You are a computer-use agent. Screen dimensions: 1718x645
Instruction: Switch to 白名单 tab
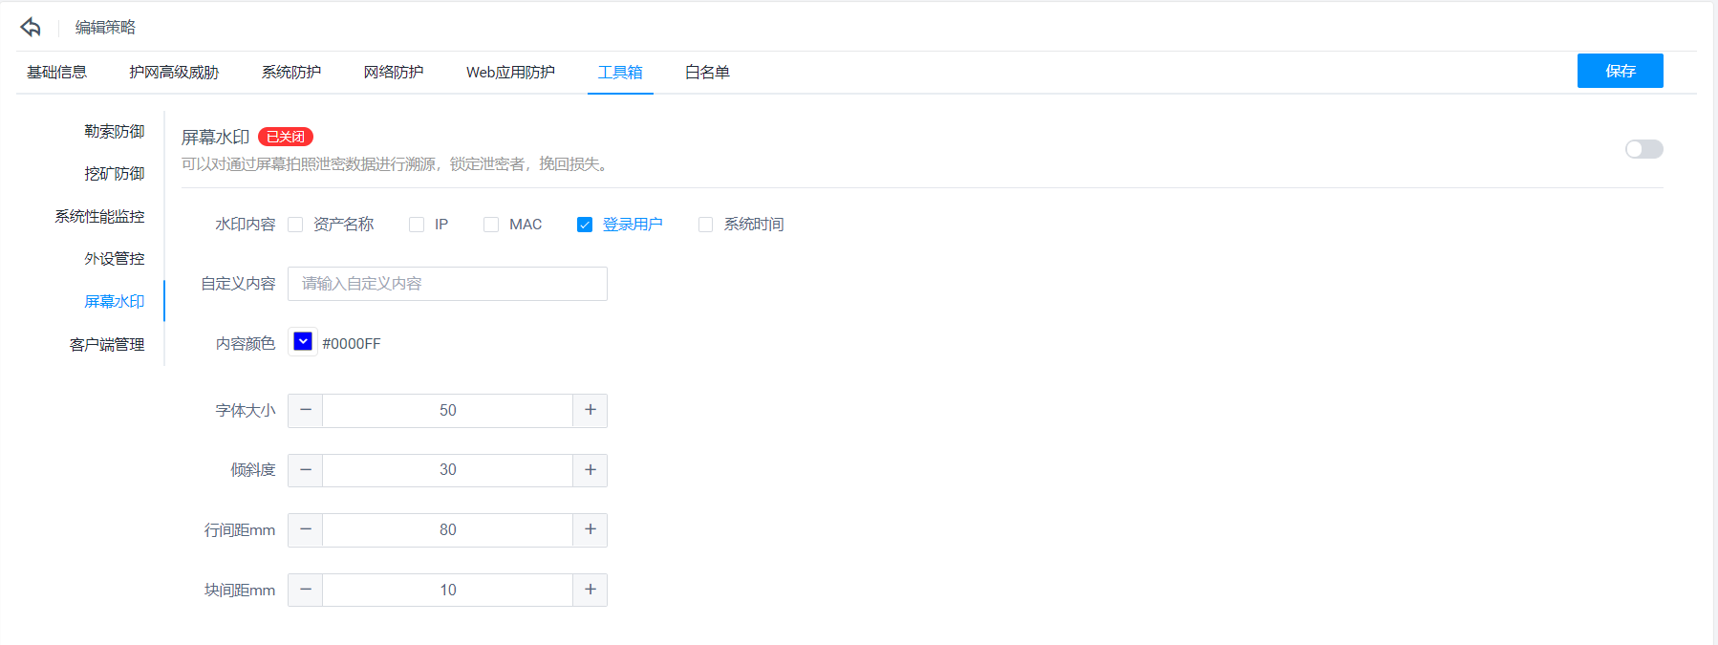[707, 73]
